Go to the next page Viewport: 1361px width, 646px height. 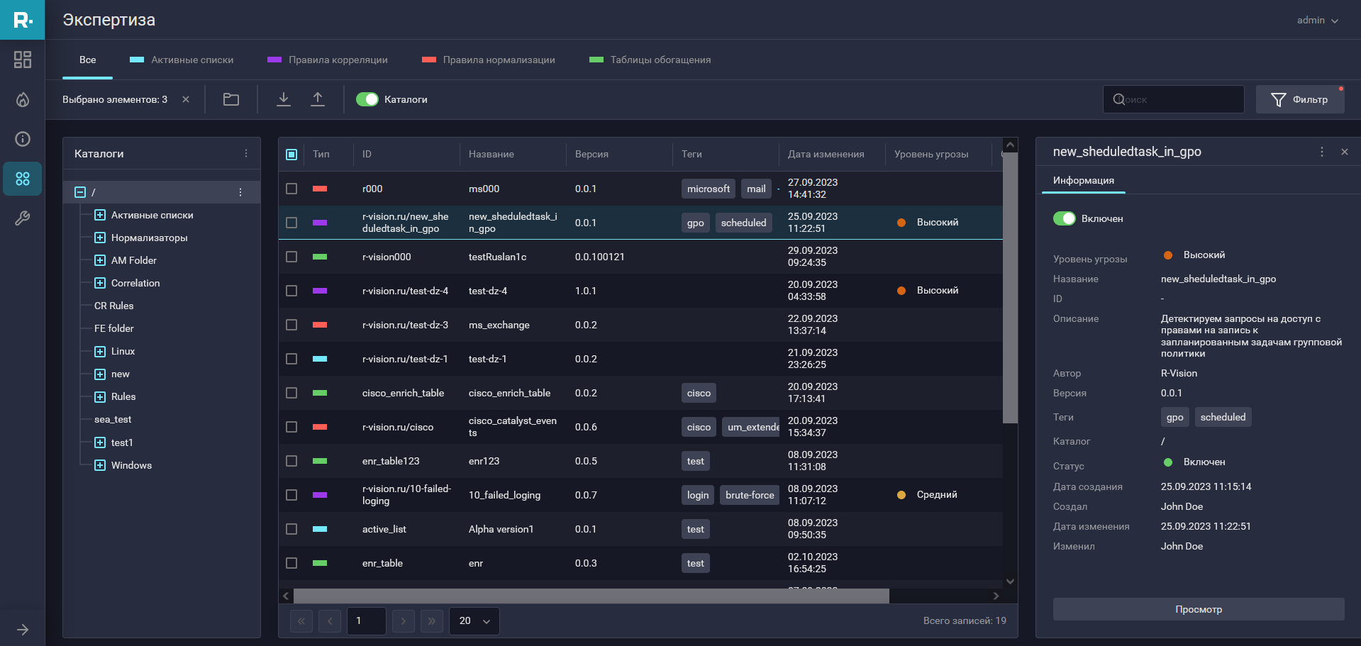click(x=404, y=621)
